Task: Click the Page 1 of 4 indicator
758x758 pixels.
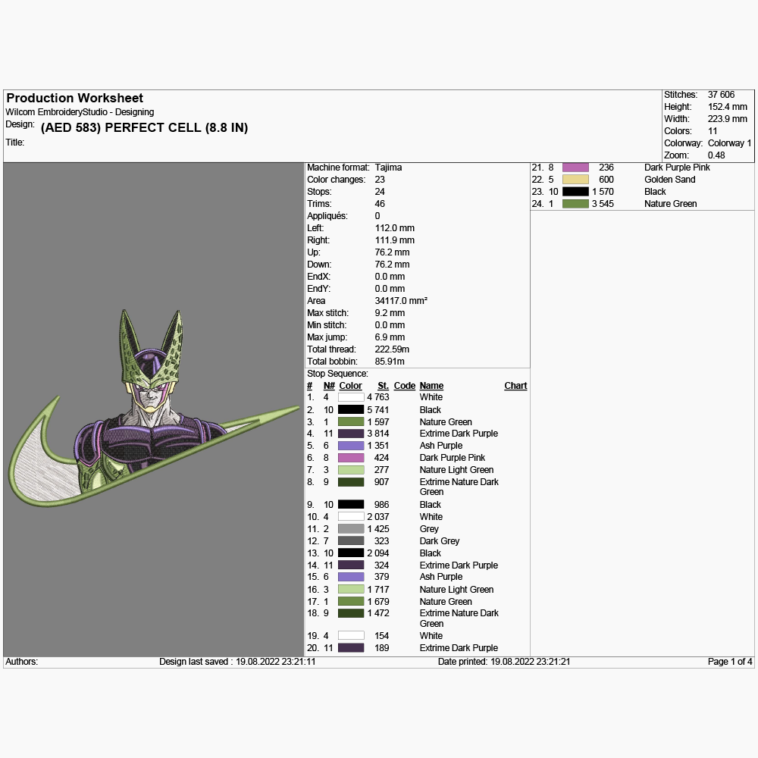Action: click(x=730, y=662)
